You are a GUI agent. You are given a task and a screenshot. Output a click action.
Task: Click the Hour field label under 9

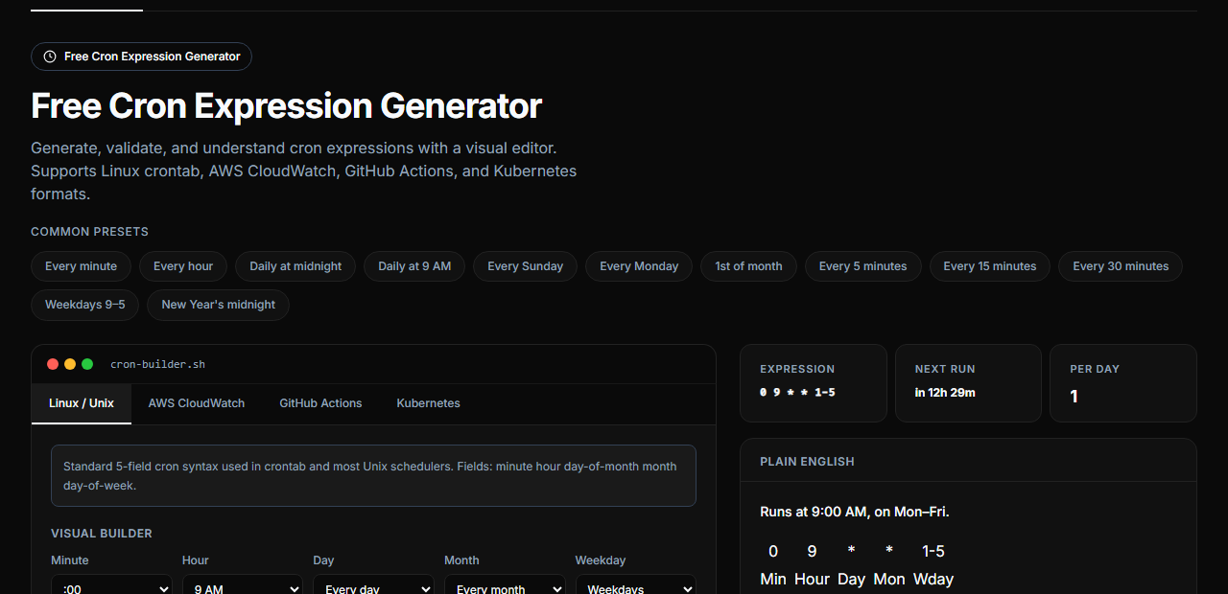tap(812, 579)
